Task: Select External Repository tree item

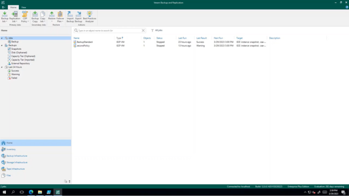Action: coord(20,64)
